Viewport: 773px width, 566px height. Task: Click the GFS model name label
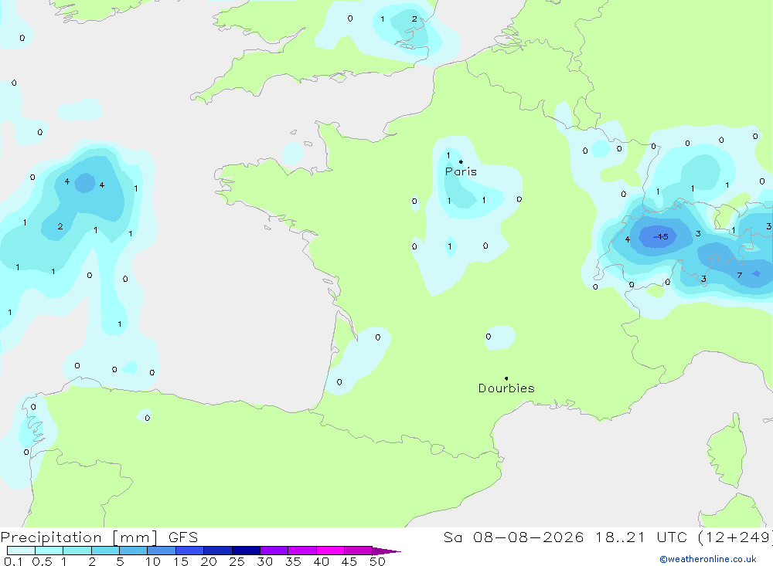pyautogui.click(x=183, y=537)
